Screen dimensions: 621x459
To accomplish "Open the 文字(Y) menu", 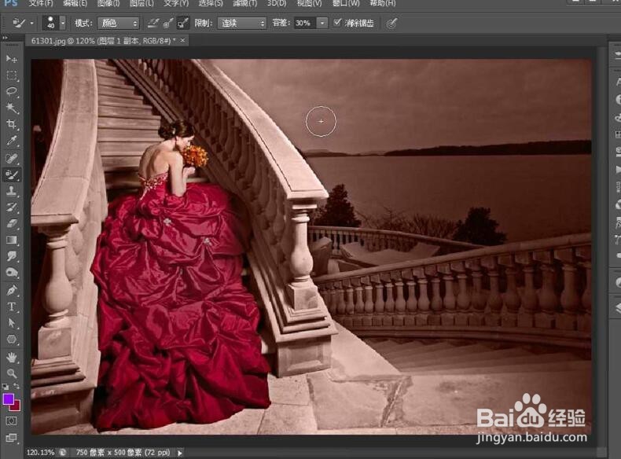I will [x=176, y=3].
